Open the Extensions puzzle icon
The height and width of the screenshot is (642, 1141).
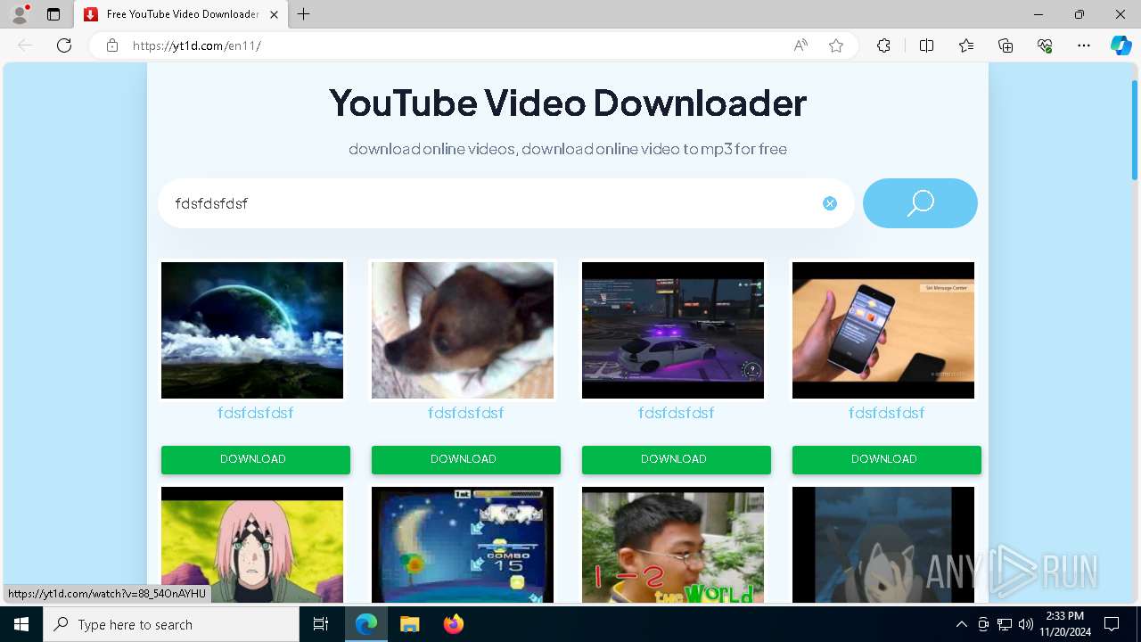[x=883, y=45]
